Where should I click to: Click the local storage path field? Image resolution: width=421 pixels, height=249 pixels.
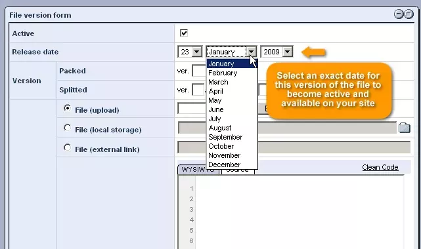(x=287, y=128)
